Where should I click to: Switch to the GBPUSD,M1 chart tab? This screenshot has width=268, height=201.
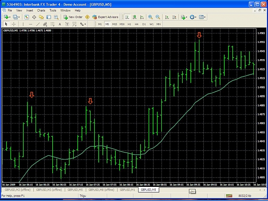[127, 189]
